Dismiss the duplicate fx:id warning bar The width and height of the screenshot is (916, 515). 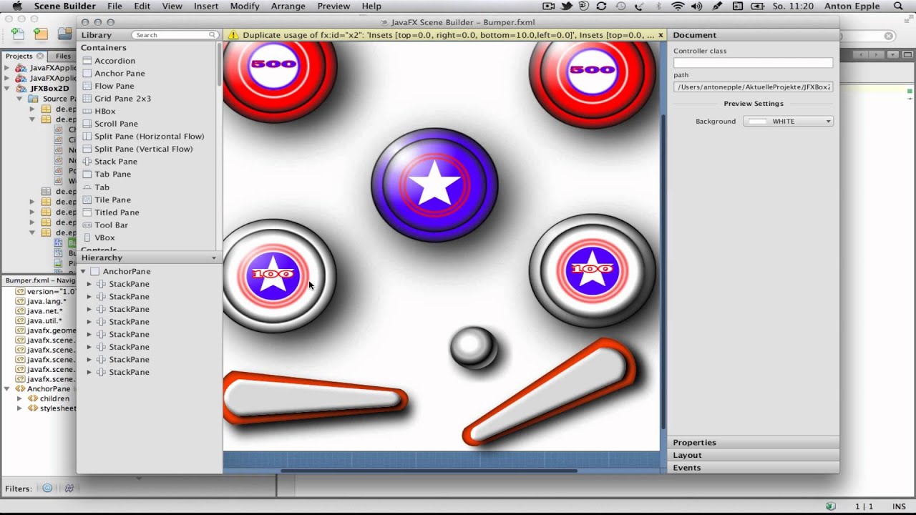[x=661, y=35]
